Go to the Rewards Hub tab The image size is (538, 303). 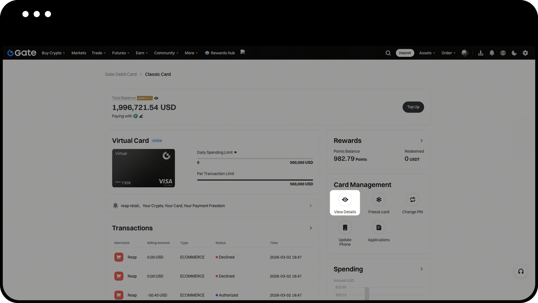220,53
